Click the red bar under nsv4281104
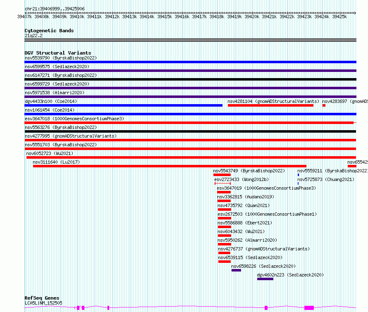This screenshot has width=368, height=312. pos(270,105)
